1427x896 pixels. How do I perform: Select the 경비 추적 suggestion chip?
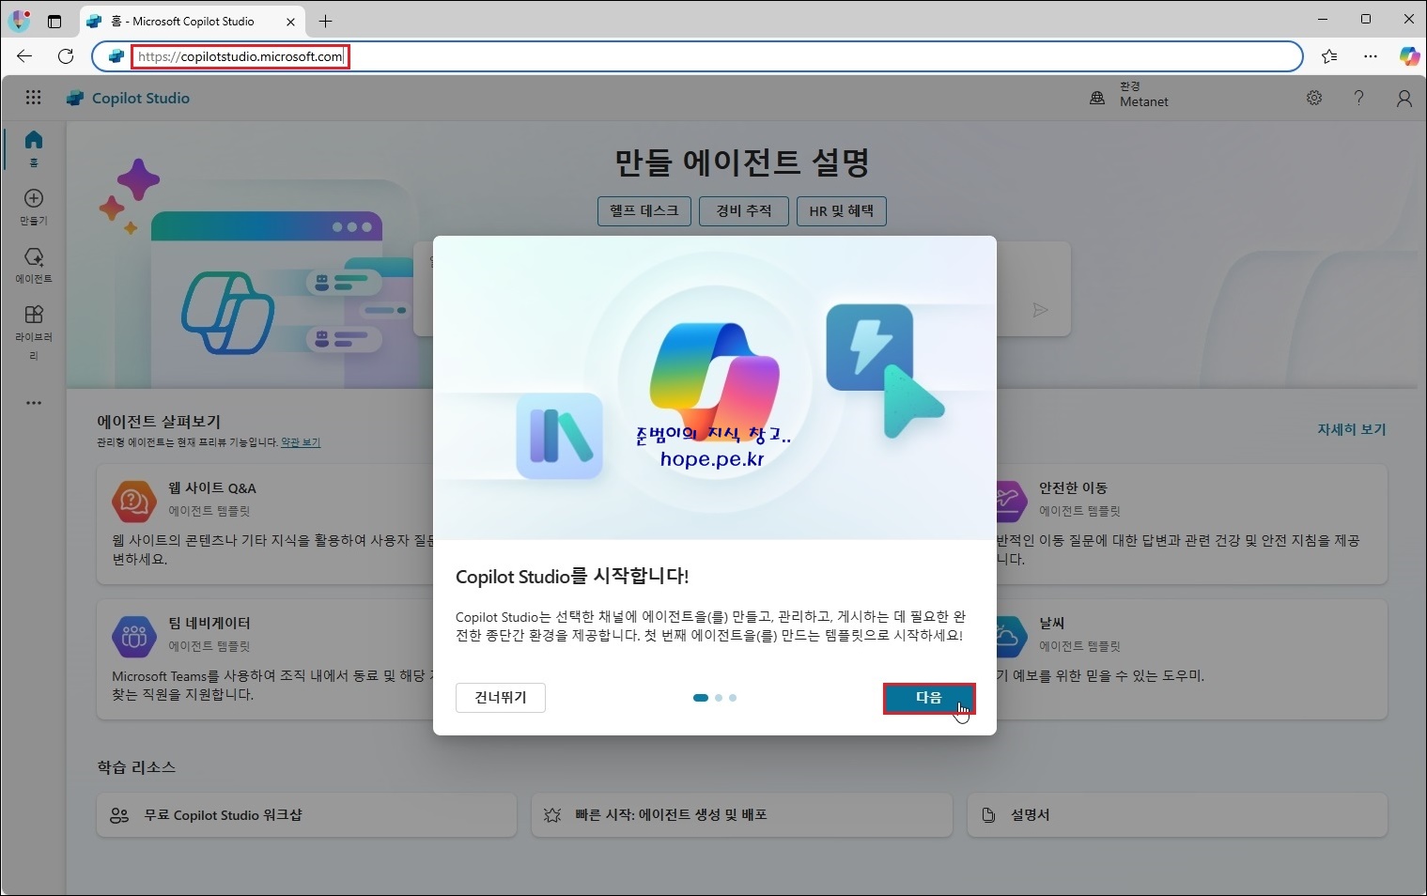(744, 211)
